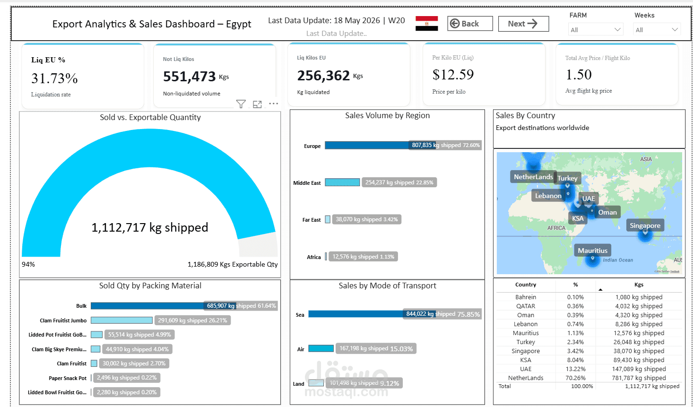Click the 13.22% cell in the table
The image size is (693, 407).
[x=575, y=369]
